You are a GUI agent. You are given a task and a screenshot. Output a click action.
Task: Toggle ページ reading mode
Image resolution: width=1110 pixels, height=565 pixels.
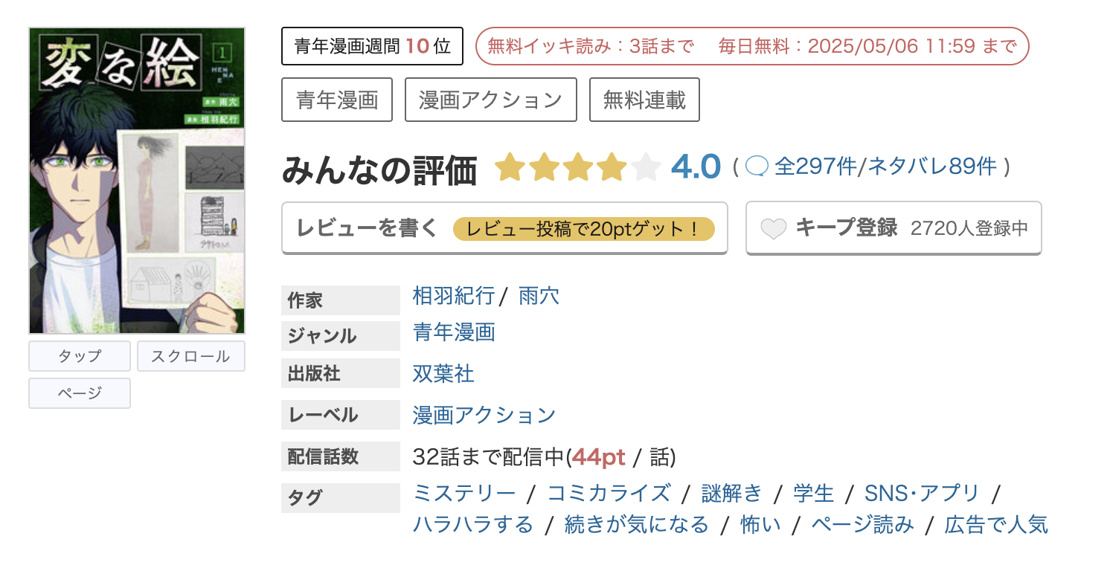point(79,393)
